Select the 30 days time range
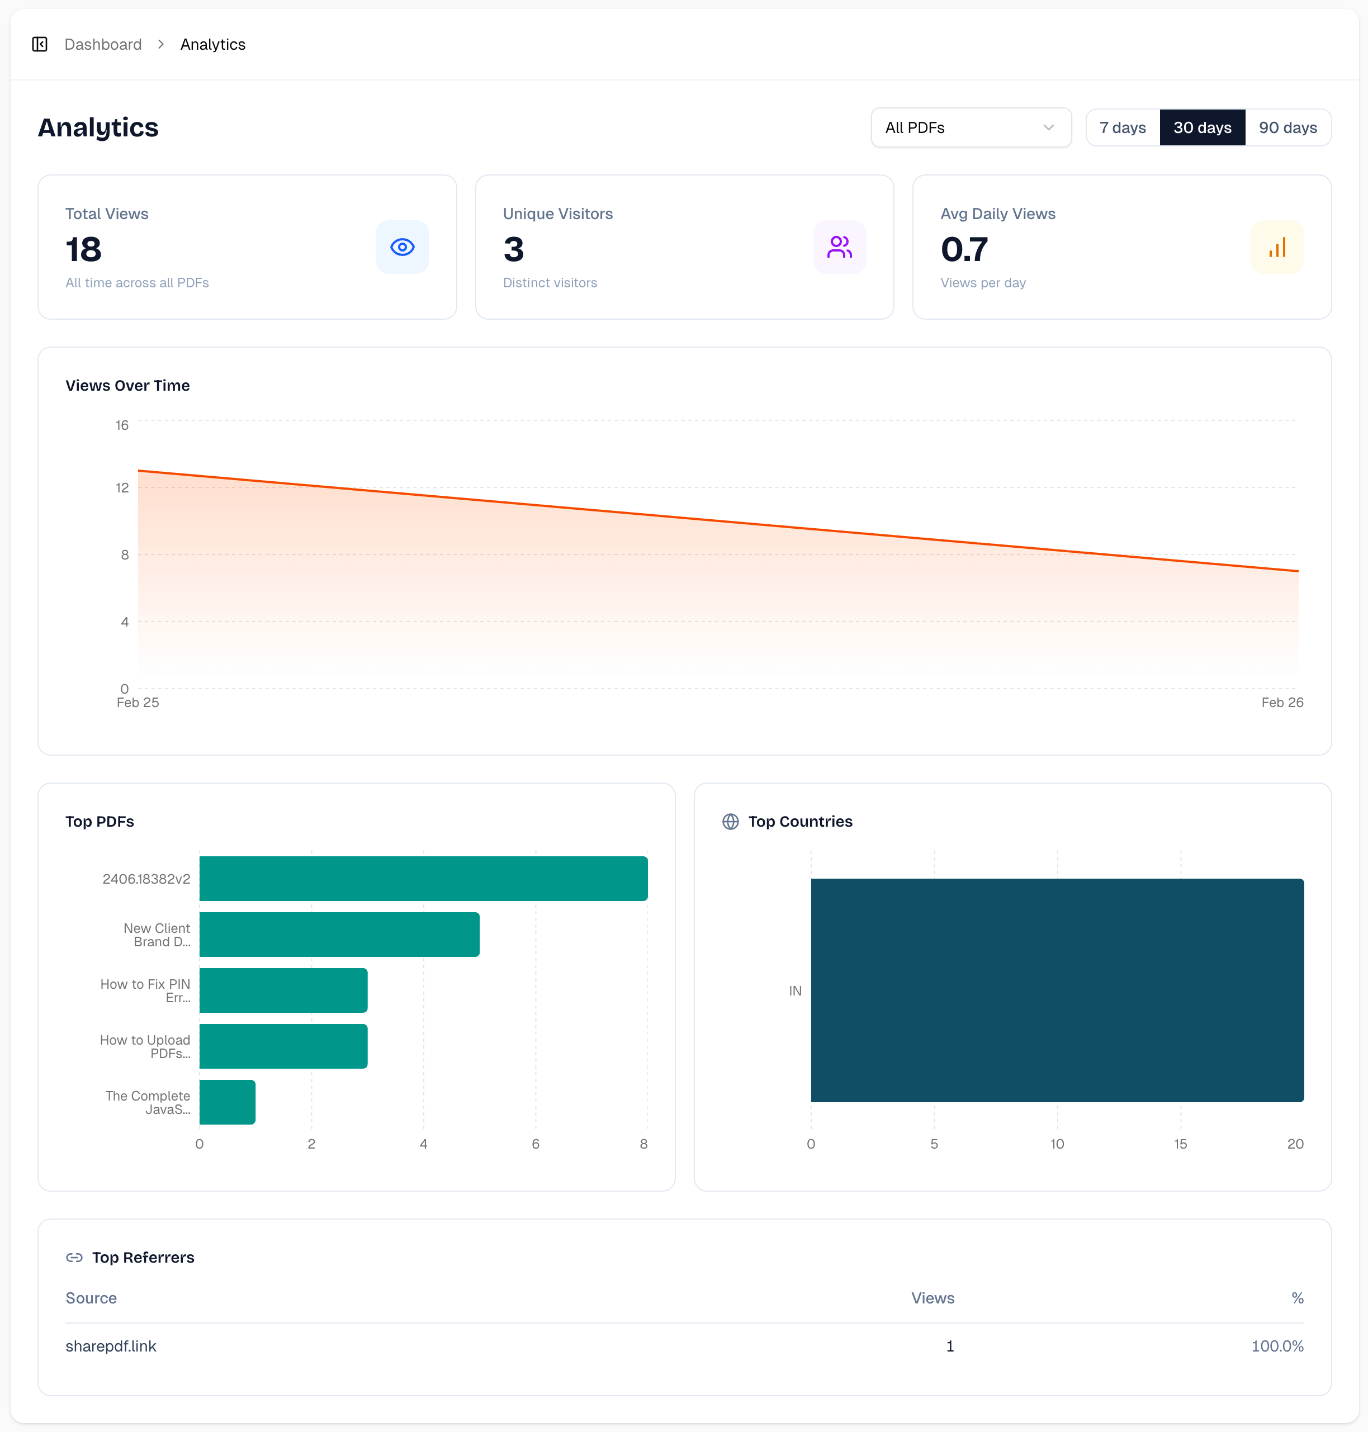Image resolution: width=1368 pixels, height=1432 pixels. (x=1203, y=127)
